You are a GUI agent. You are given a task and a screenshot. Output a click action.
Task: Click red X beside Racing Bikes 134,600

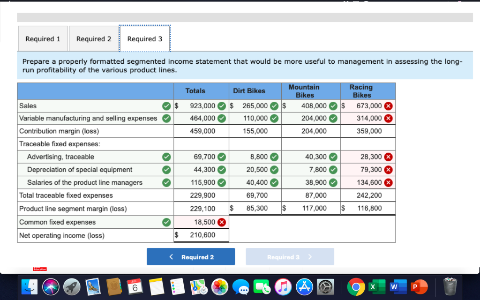tap(388, 183)
